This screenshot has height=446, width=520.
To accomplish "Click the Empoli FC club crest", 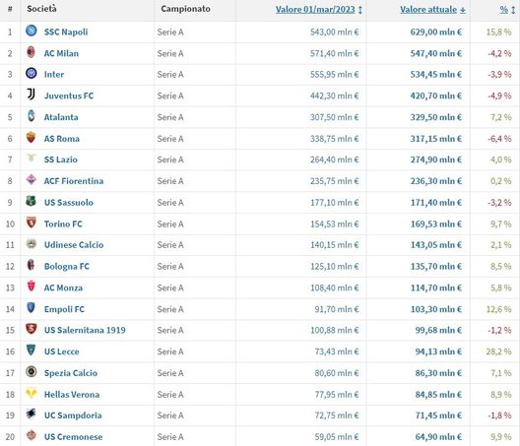I will click(x=31, y=308).
